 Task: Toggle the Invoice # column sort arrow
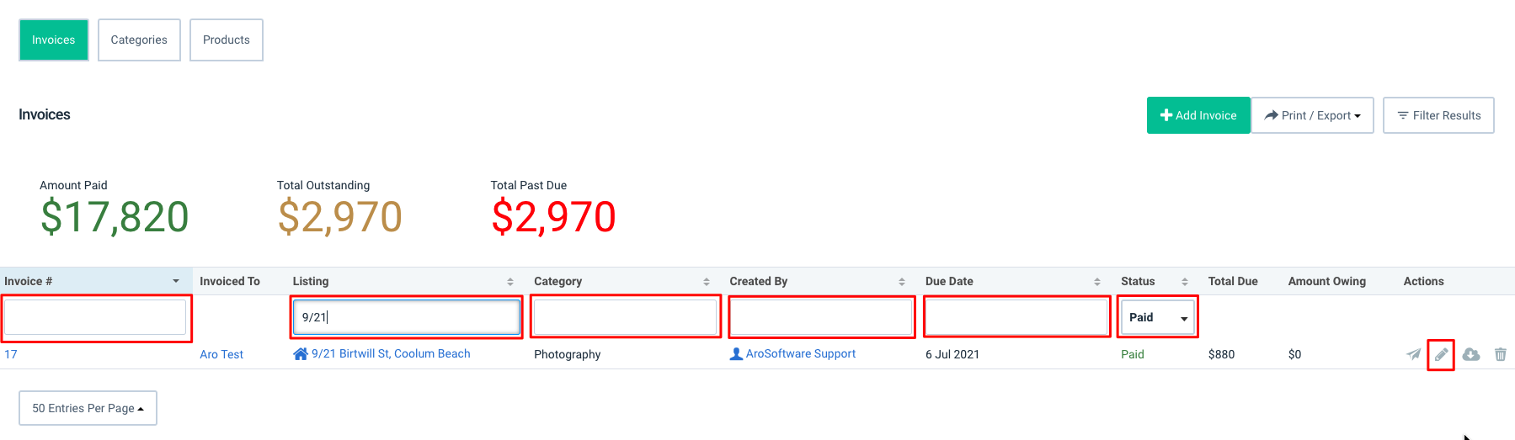pyautogui.click(x=176, y=281)
